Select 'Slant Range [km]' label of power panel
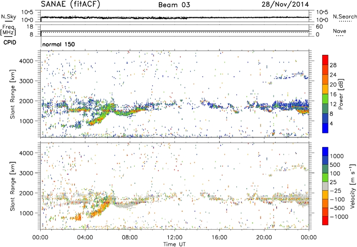This screenshot has height=247, width=357. (x=12, y=94)
